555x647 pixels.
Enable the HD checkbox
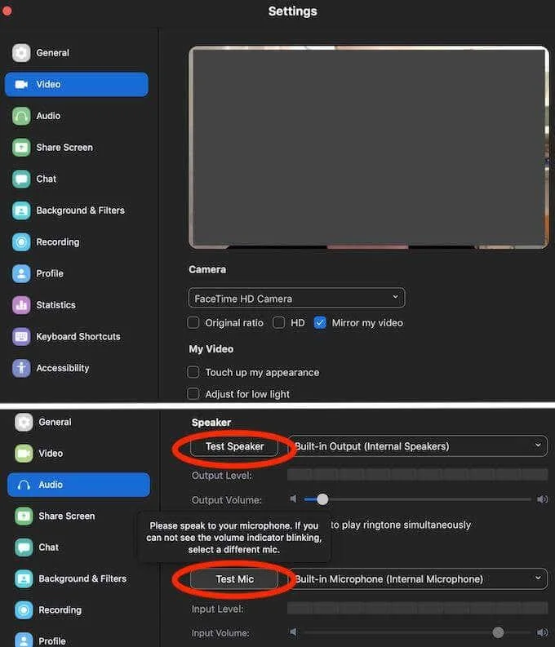pos(279,322)
